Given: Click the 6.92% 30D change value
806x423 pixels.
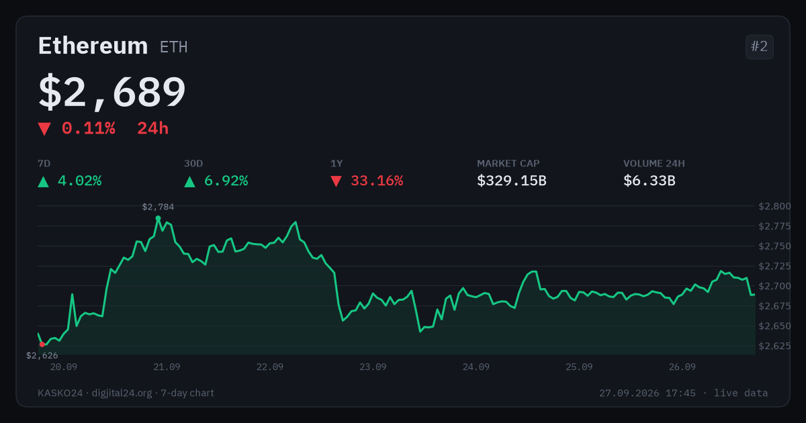Looking at the screenshot, I should (x=226, y=181).
